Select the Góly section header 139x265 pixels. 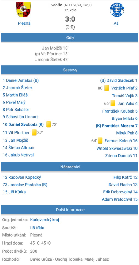click(x=70, y=38)
